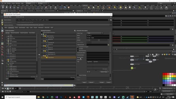
Task: Open the File Explorer taskbar icon
Action: [x=38, y=97]
